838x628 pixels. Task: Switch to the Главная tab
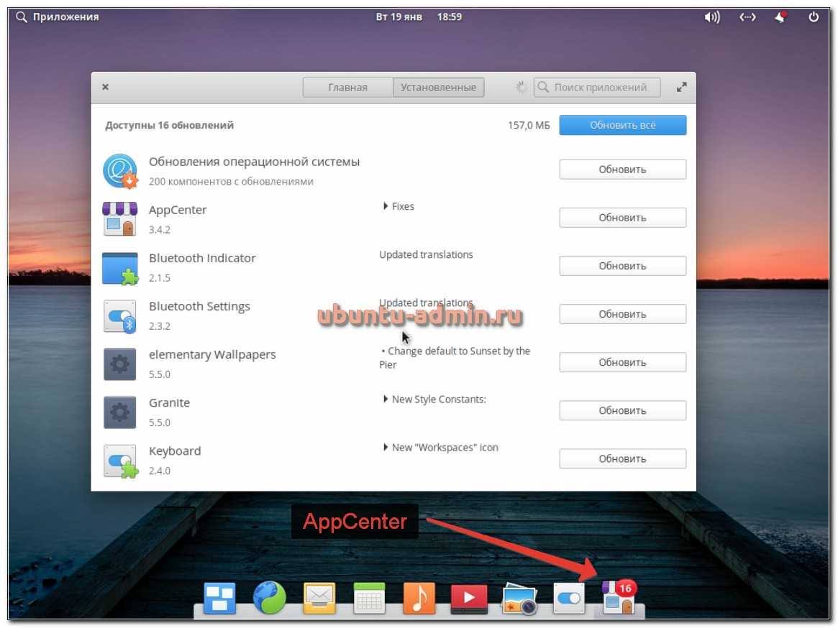click(347, 88)
